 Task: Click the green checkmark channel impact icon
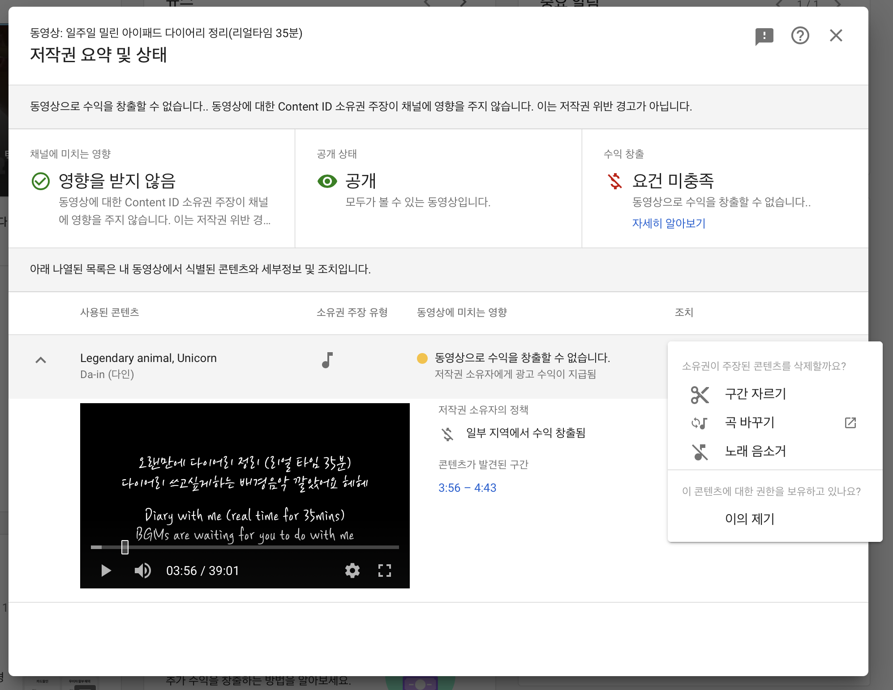[x=41, y=181]
